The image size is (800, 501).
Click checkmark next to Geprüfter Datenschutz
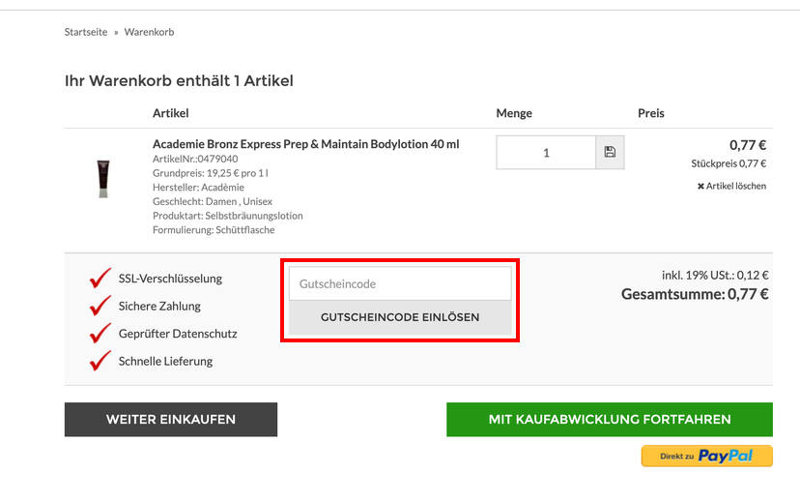100,333
